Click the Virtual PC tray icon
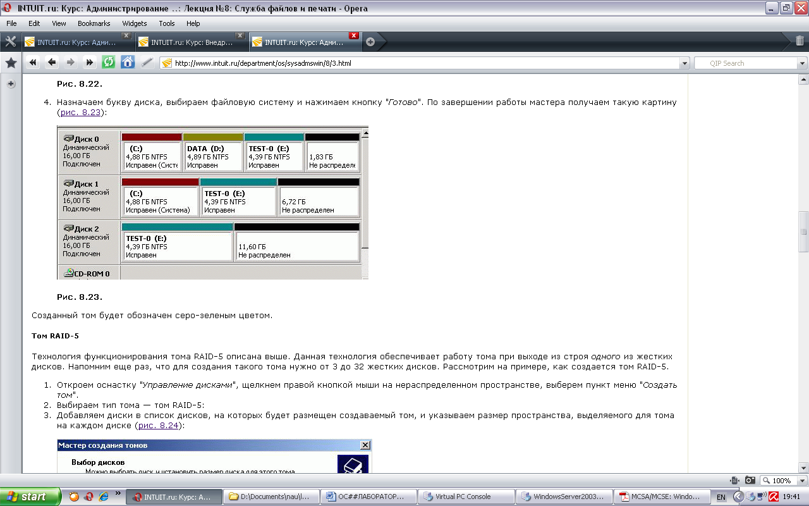This screenshot has width=809, height=506. (750, 497)
